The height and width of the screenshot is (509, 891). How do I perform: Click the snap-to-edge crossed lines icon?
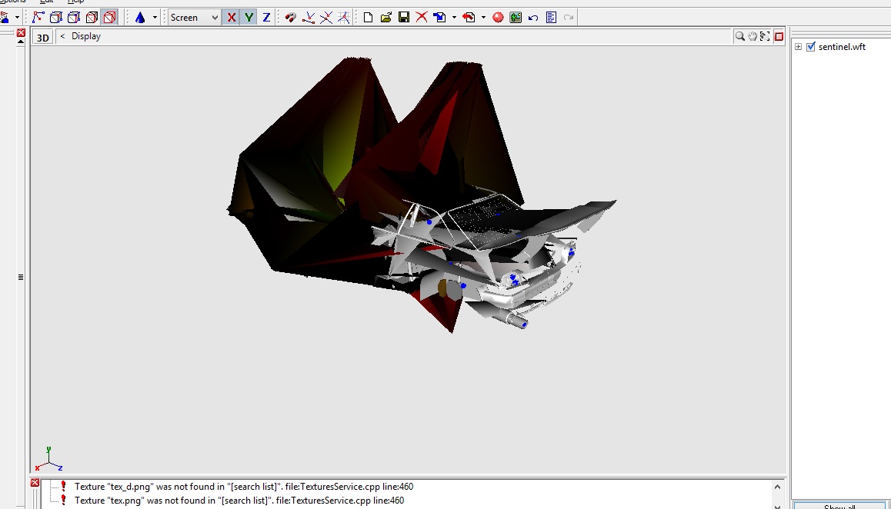pyautogui.click(x=326, y=18)
